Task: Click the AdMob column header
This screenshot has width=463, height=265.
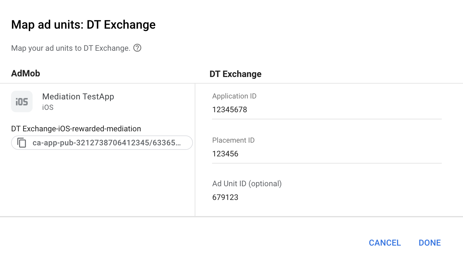Action: pyautogui.click(x=26, y=73)
